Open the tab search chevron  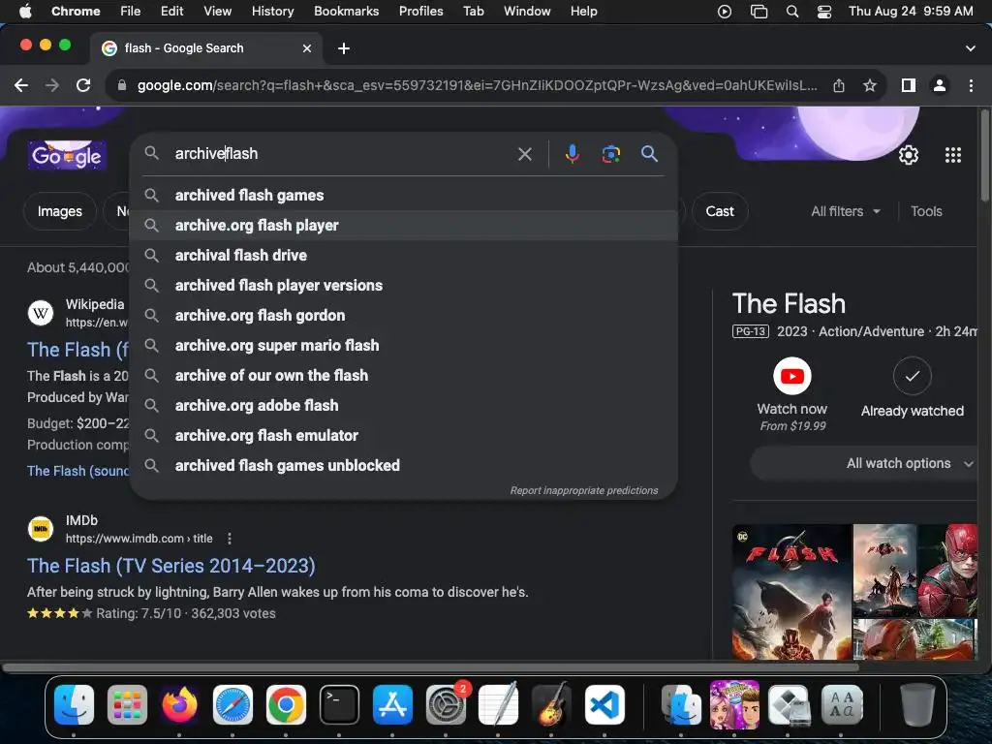[971, 48]
